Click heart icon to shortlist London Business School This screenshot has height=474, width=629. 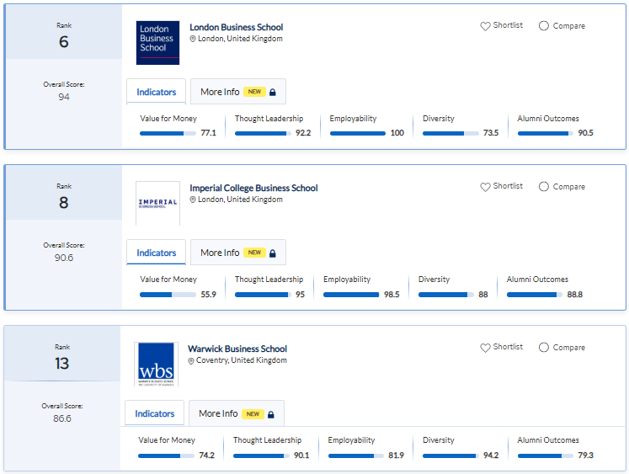pos(485,26)
